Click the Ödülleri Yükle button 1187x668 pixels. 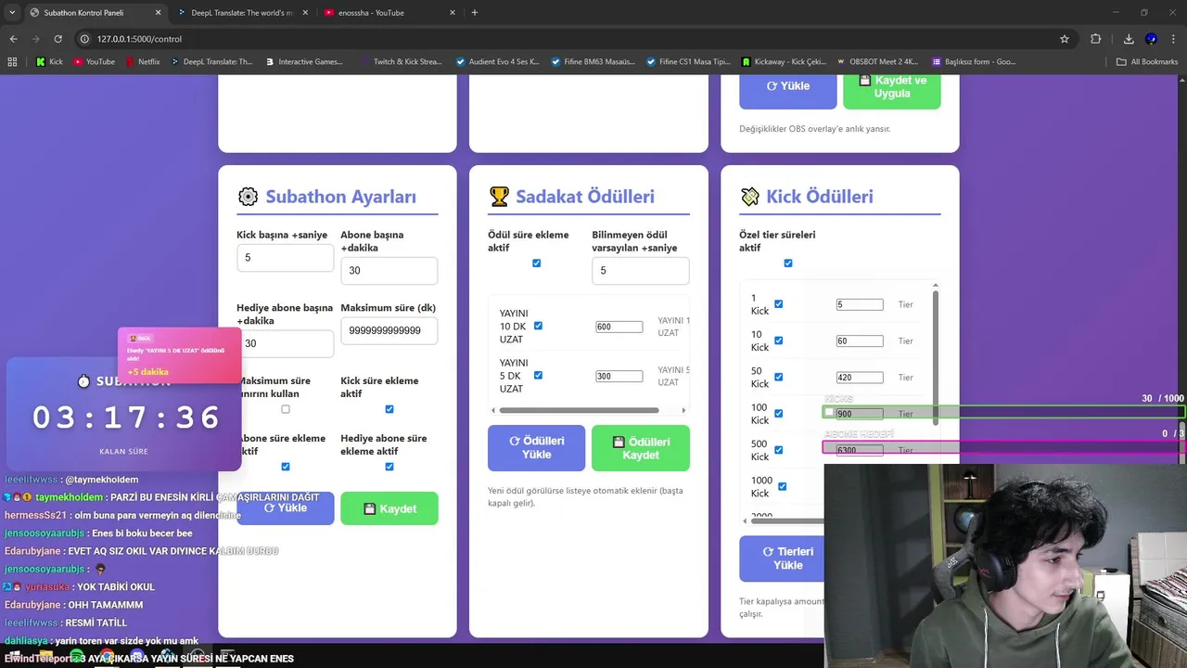[x=537, y=448]
